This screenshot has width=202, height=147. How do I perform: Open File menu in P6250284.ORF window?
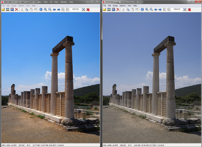coord(3,6)
